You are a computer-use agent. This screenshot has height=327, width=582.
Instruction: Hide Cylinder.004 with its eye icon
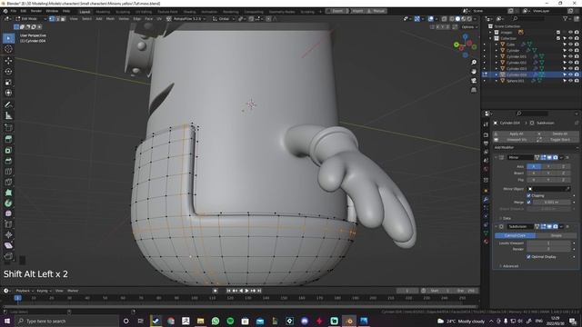tap(570, 74)
